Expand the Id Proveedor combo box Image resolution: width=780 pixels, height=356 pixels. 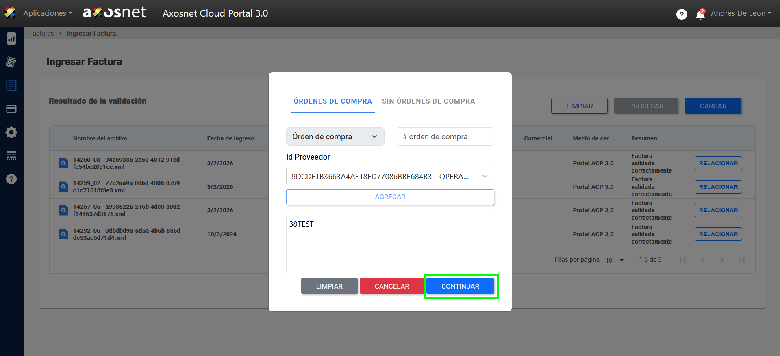[485, 176]
